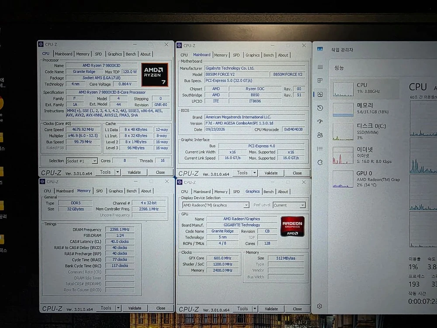Switch to About tab in the Mainboard window
Viewport: 437px width, 328px height.
coord(283,55)
